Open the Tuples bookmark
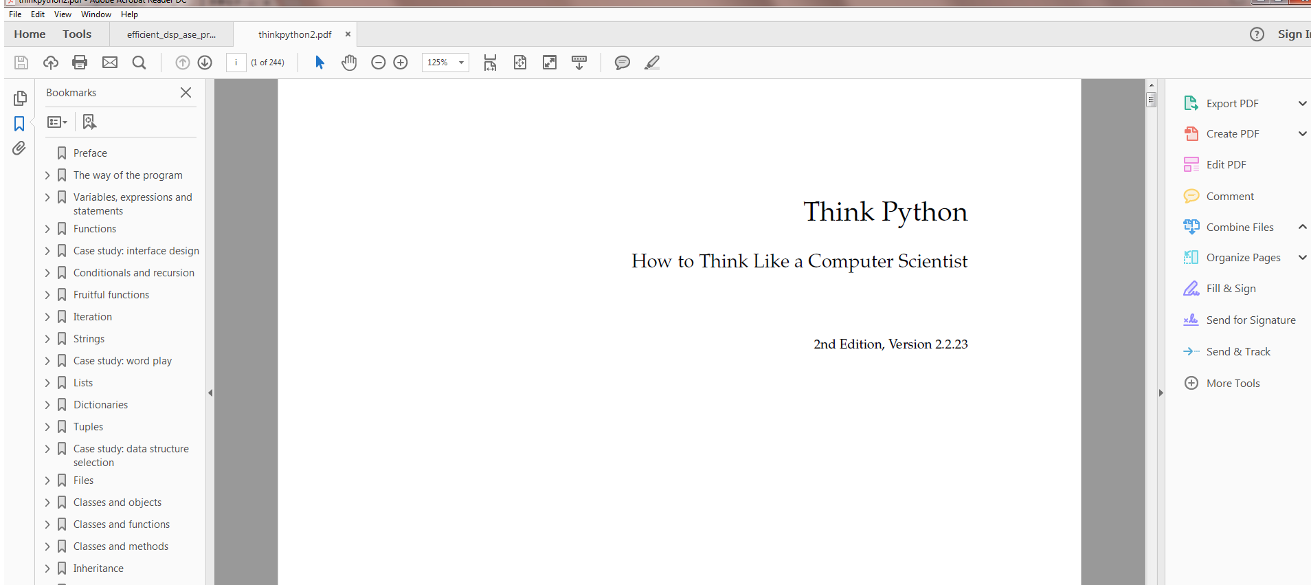 88,427
